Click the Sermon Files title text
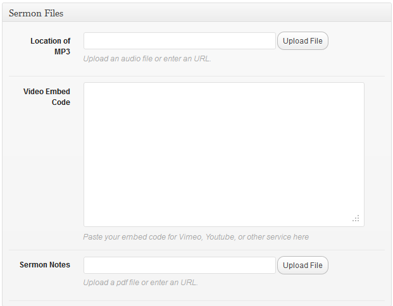The width and height of the screenshot is (393, 306). click(36, 13)
